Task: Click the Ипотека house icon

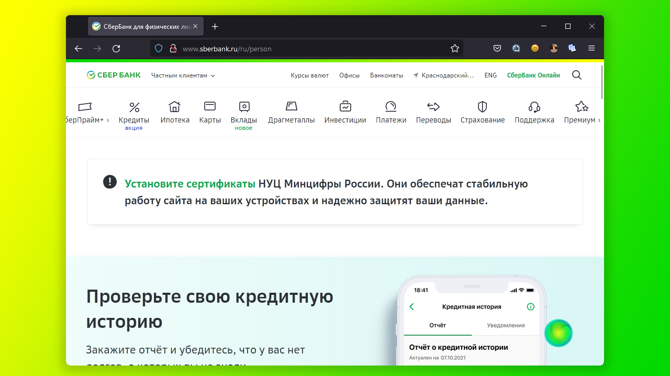Action: tap(174, 107)
